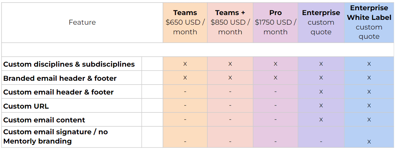Image resolution: width=395 pixels, height=149 pixels.
Task: Click "Custom email header & footer" row label
Action: [x=58, y=92]
